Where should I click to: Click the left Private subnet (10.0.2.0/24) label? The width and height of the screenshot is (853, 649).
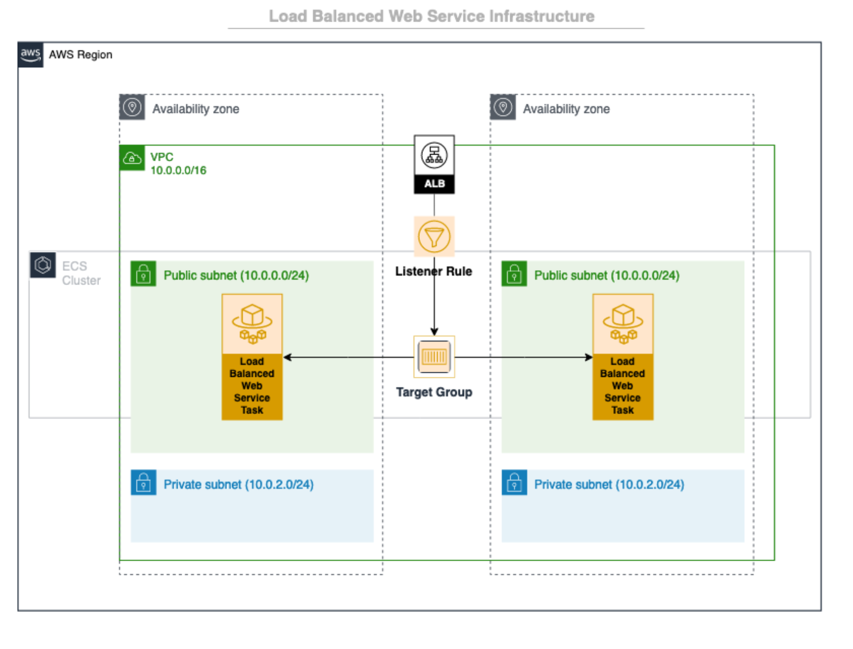238,485
